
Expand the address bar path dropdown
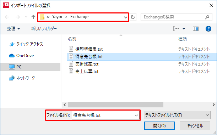click(x=125, y=17)
